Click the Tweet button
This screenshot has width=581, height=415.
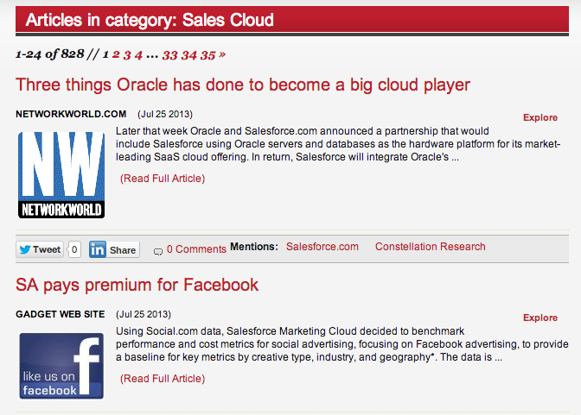(40, 249)
